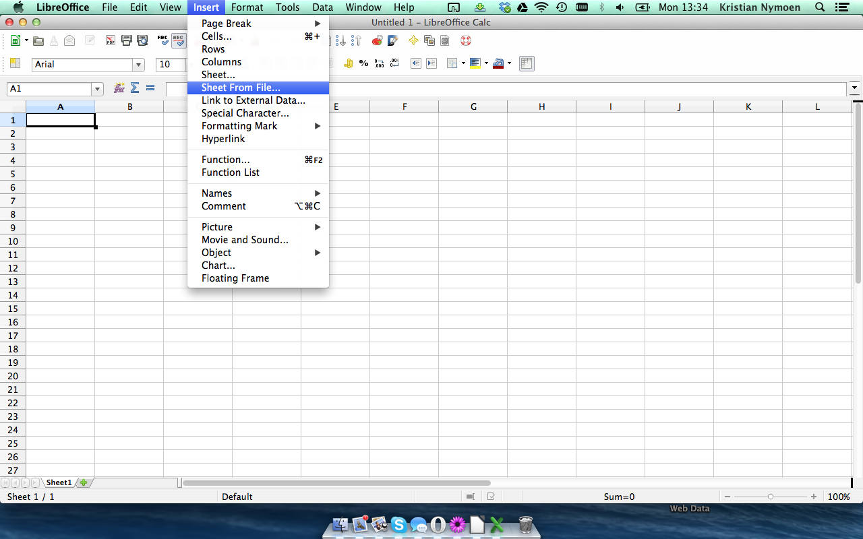863x539 pixels.
Task: Click the Open file folder icon
Action: pyautogui.click(x=38, y=40)
